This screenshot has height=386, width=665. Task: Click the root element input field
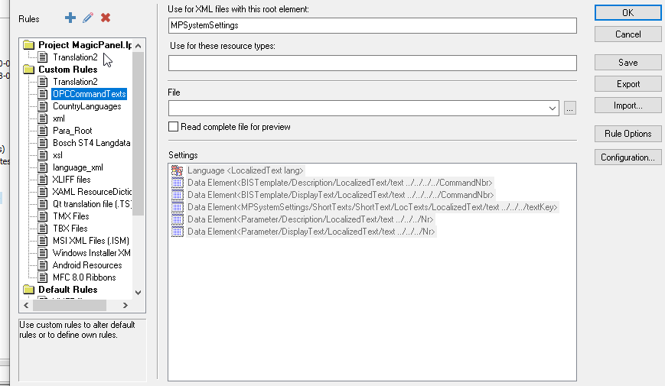coord(372,26)
